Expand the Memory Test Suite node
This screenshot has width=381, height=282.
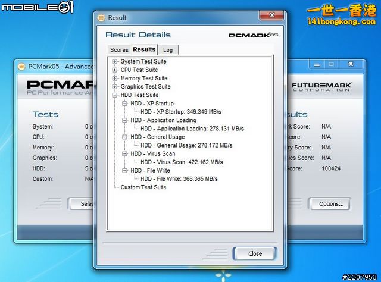(x=115, y=78)
